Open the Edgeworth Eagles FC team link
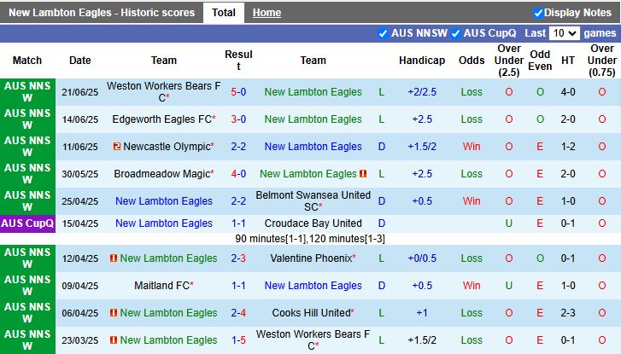Screen dimensions: 621x354 point(162,119)
